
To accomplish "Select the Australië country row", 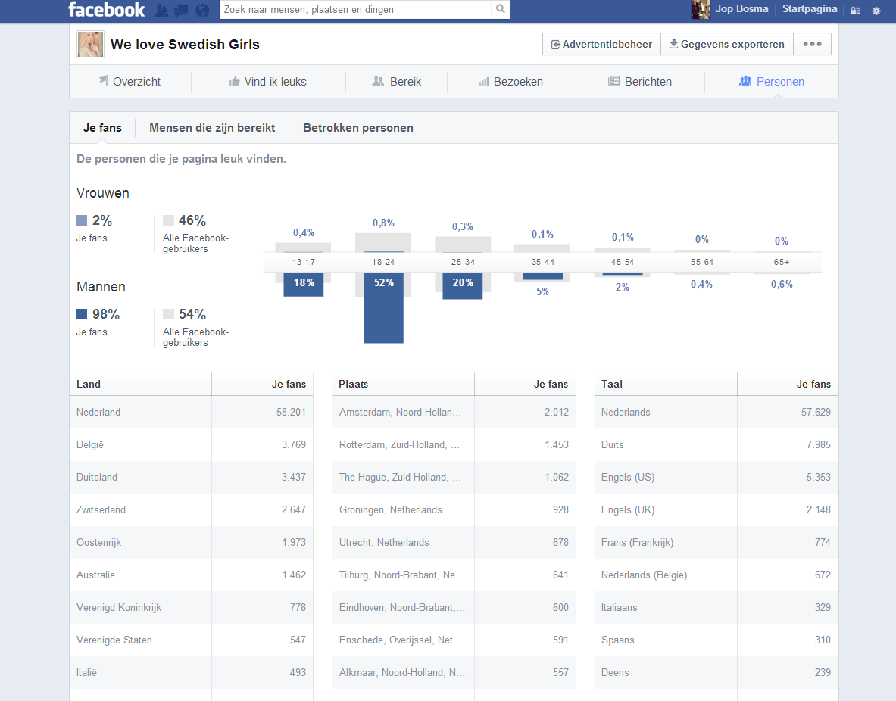I will [x=192, y=575].
